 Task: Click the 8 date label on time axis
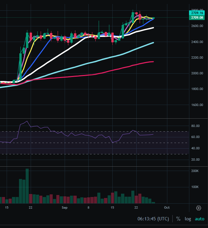point(88,208)
